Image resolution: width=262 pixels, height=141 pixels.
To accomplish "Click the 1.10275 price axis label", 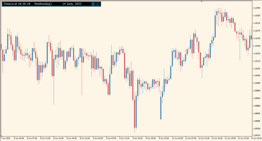I will [257, 31].
